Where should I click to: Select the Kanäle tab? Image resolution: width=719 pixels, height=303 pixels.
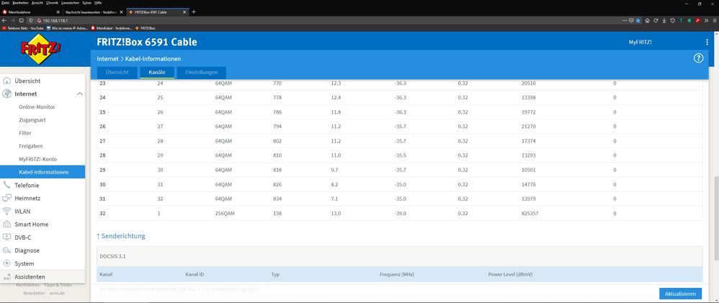157,73
